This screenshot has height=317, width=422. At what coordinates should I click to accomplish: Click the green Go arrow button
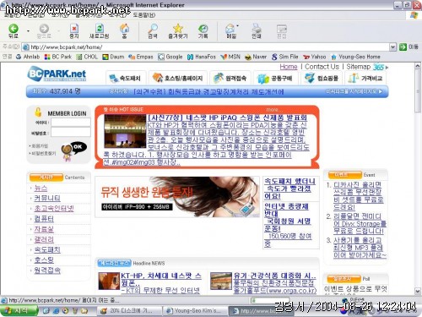coord(403,46)
